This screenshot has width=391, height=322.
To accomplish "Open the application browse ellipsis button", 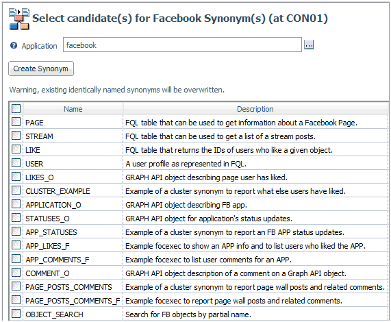I will [309, 45].
